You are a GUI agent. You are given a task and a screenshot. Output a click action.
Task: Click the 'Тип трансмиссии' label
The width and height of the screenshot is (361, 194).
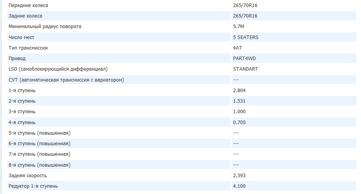28,48
